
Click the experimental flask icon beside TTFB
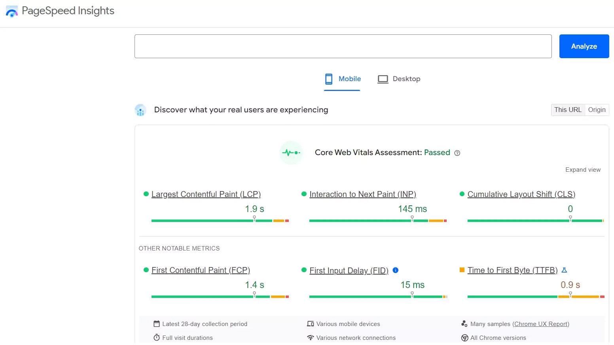point(564,270)
